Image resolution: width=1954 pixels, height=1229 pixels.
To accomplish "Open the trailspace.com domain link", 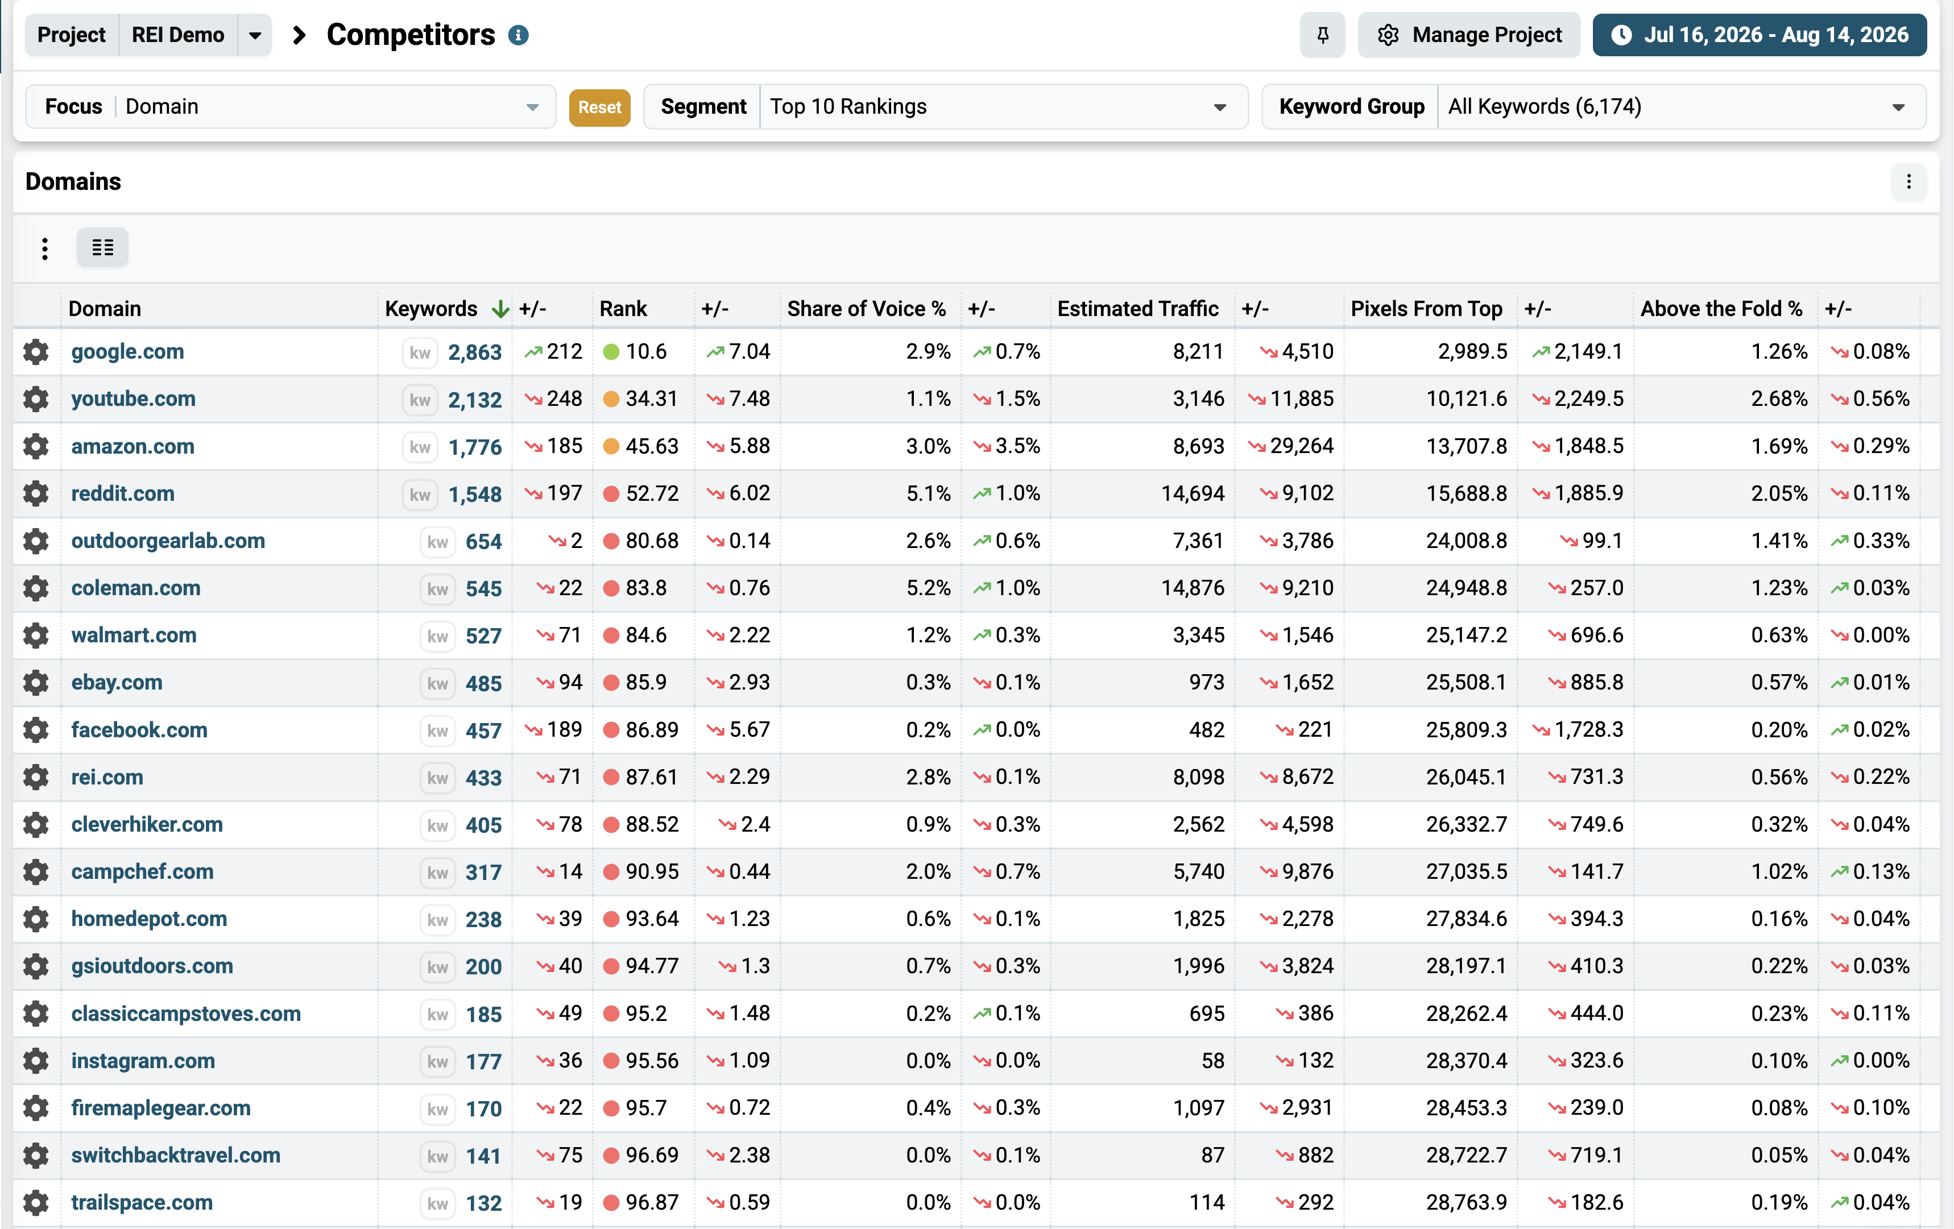I will tap(142, 1202).
